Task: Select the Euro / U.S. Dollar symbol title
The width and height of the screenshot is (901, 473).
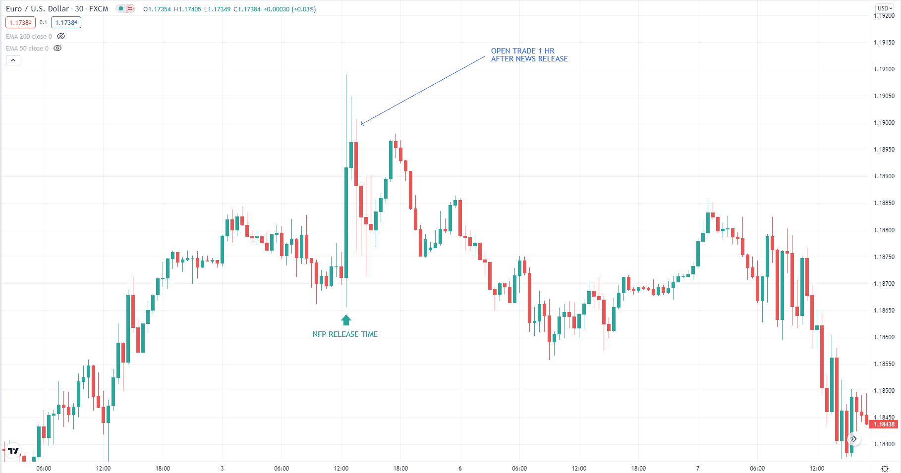Action: [37, 9]
